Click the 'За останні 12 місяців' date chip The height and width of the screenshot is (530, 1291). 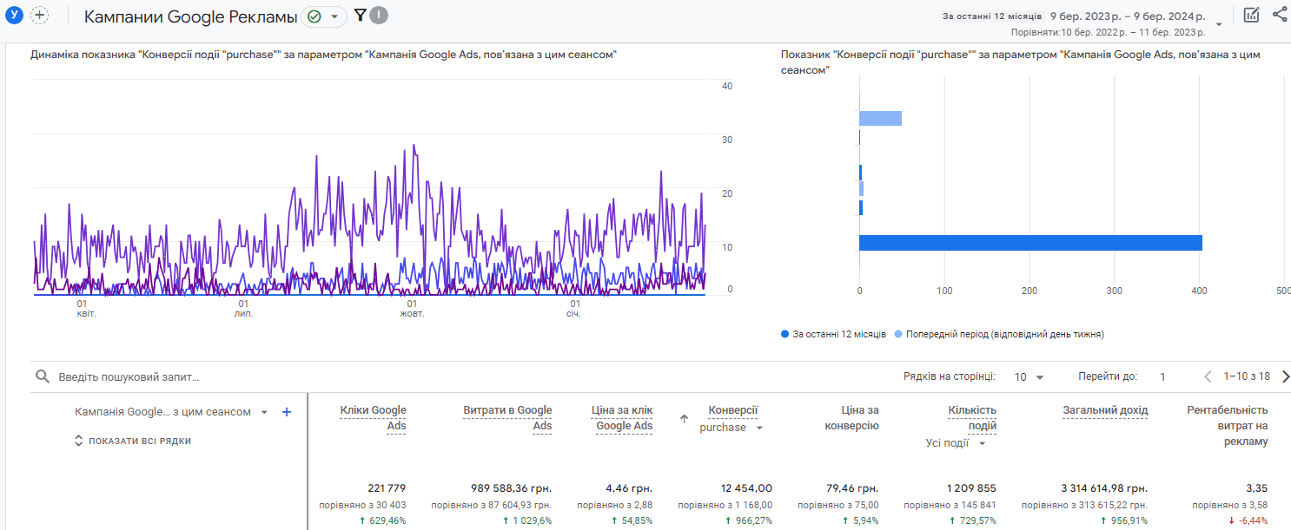(991, 16)
